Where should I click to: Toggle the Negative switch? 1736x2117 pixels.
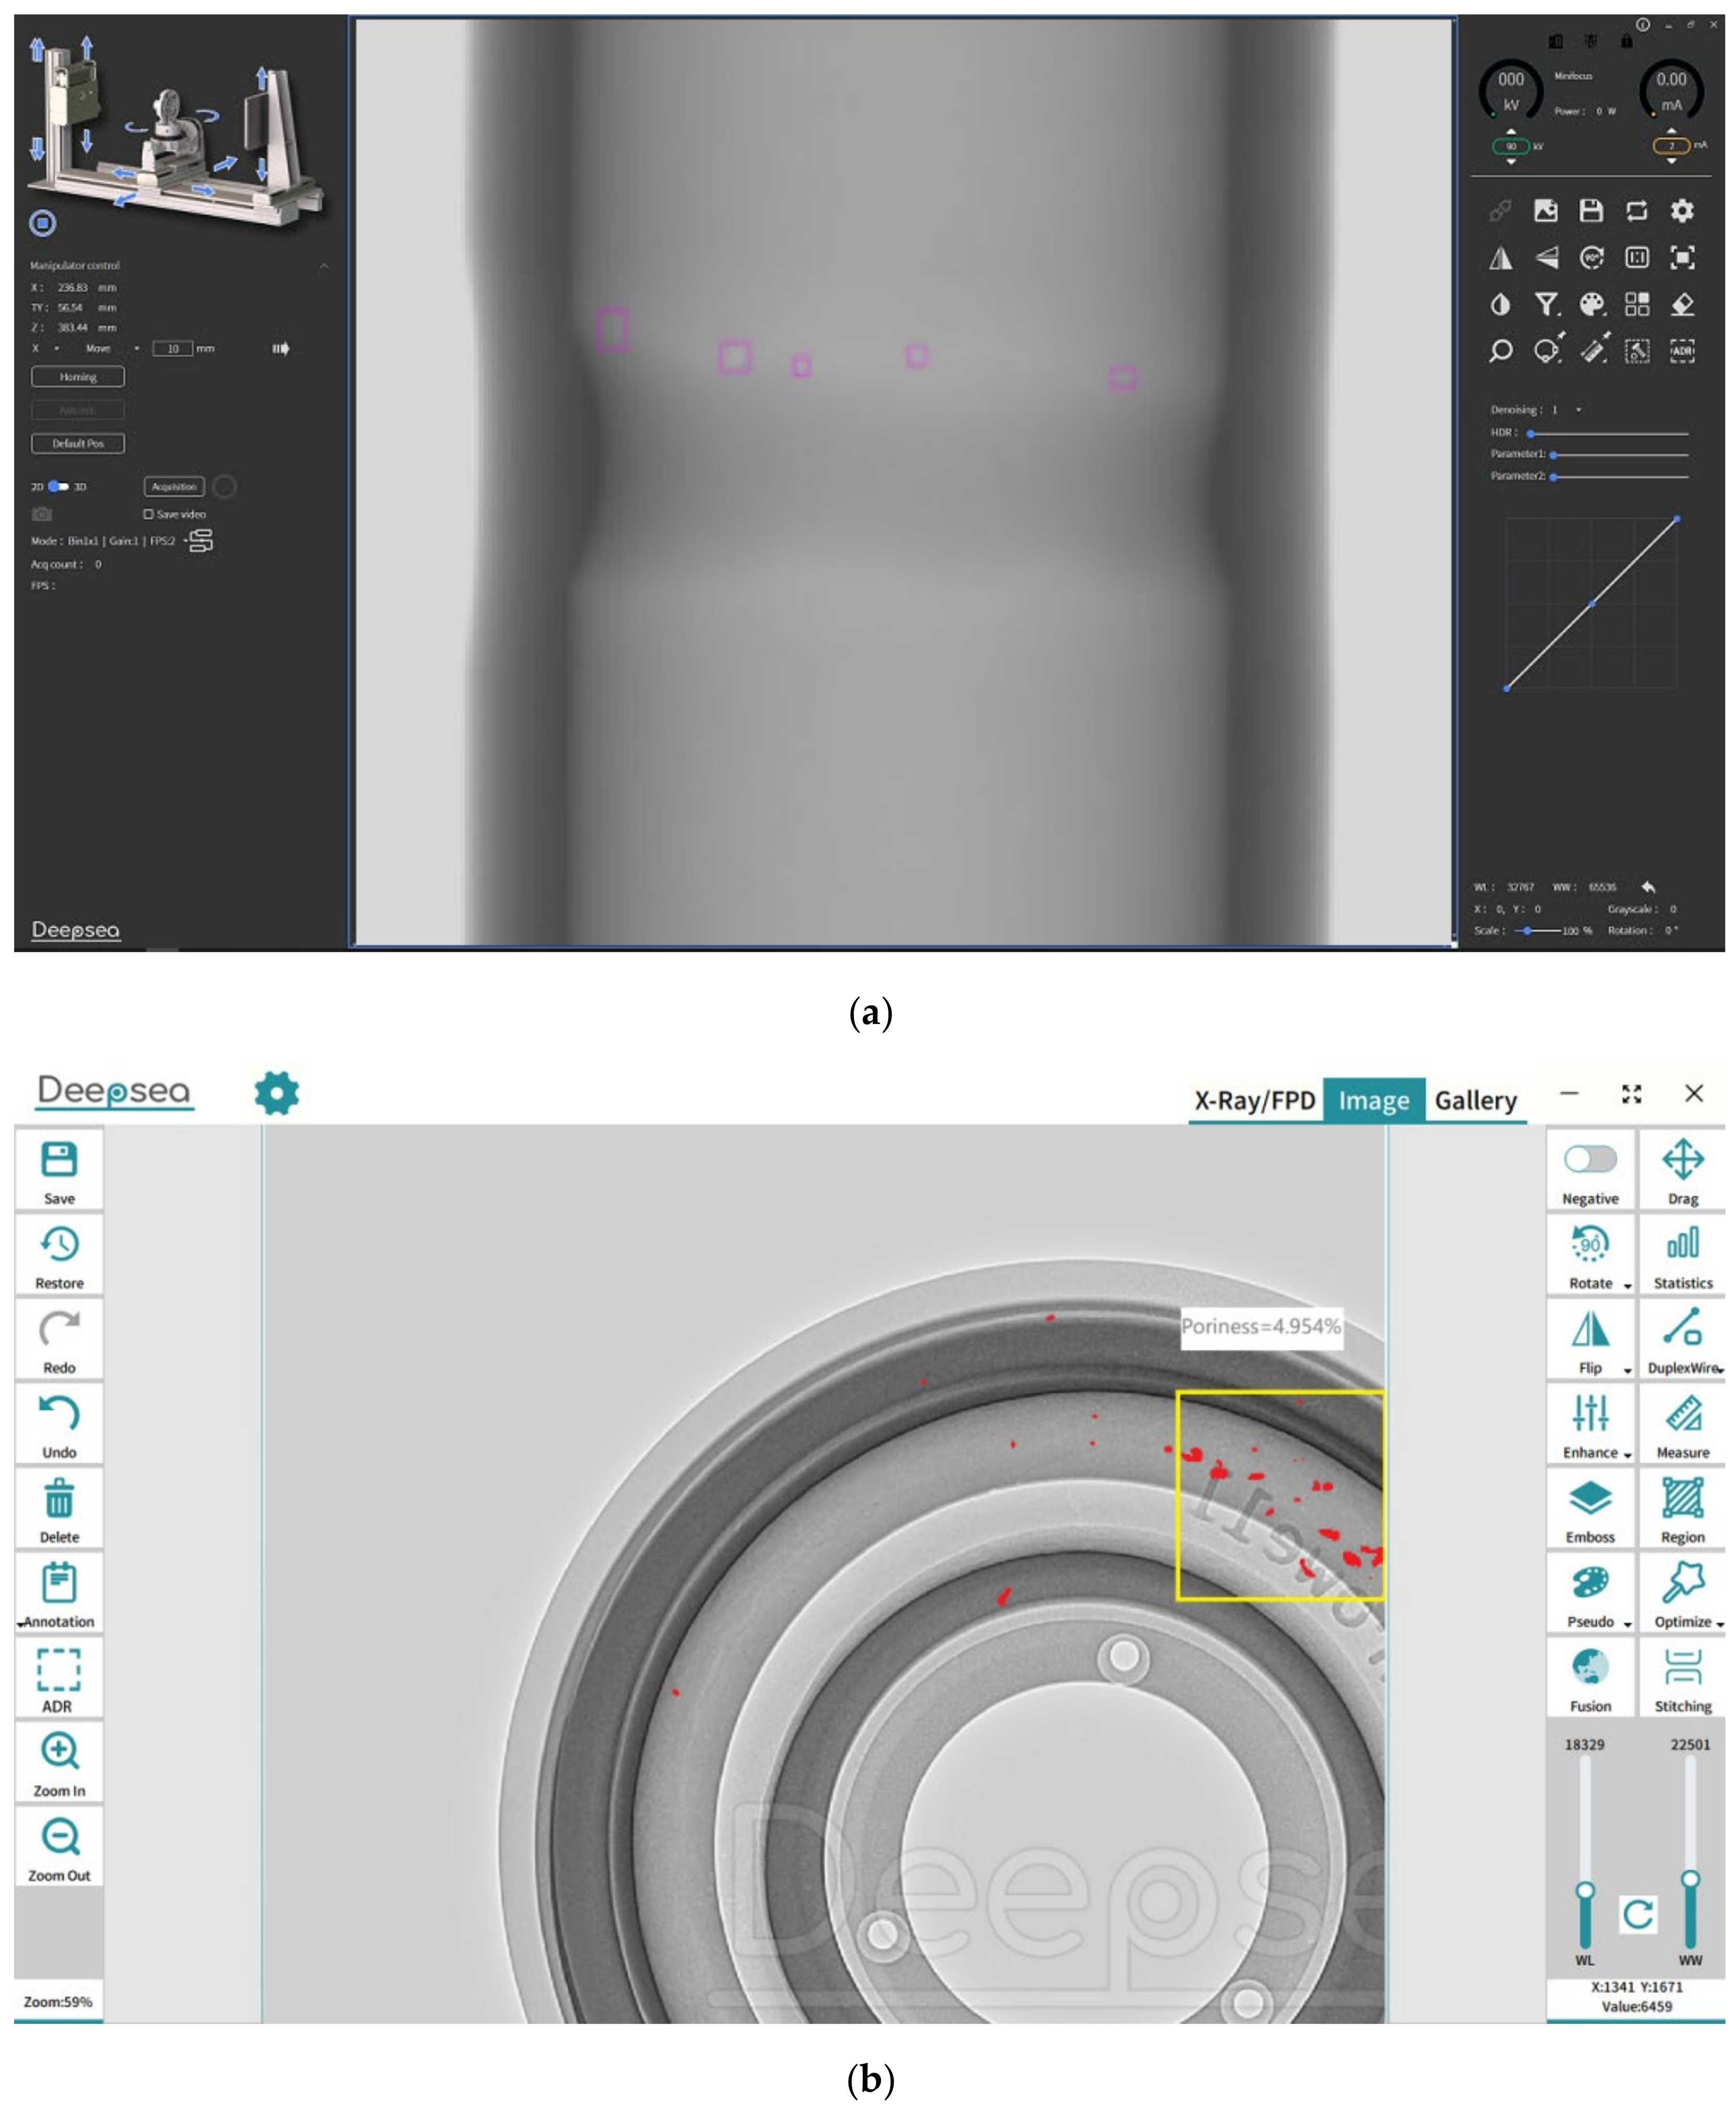click(1590, 1159)
